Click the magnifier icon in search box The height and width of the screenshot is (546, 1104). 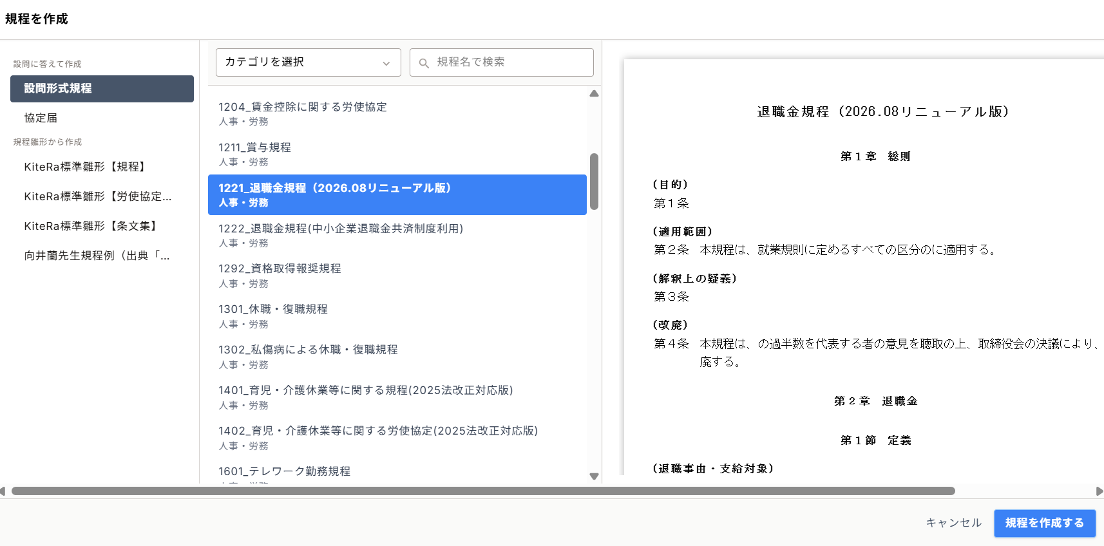pyautogui.click(x=424, y=63)
